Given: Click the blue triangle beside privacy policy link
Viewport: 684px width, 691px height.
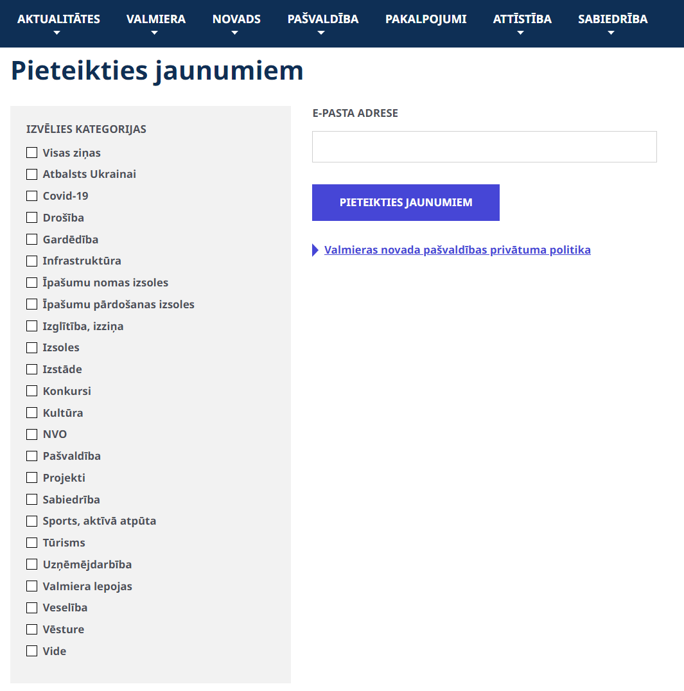Looking at the screenshot, I should [x=315, y=250].
